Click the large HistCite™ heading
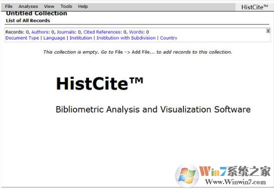Screen dimensions: 274x189 (x=100, y=83)
